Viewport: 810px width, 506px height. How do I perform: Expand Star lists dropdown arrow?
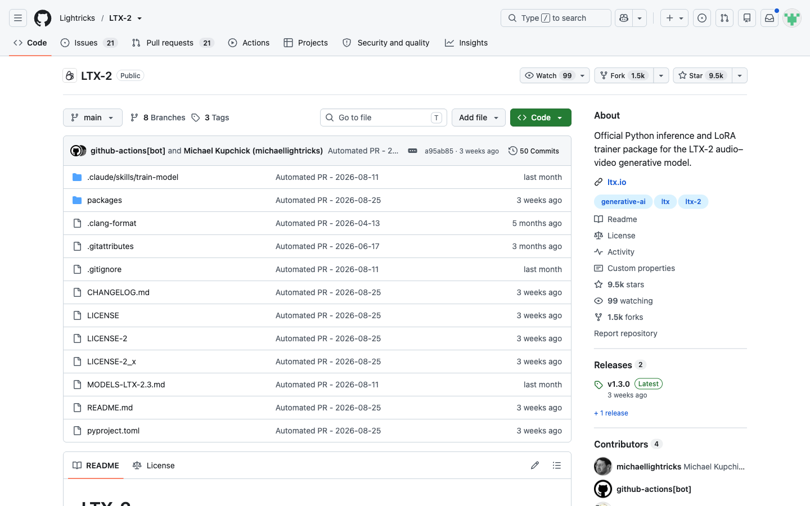tap(740, 75)
